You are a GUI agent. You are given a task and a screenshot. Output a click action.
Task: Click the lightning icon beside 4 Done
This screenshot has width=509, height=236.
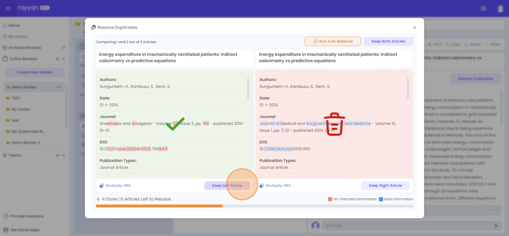tap(98, 199)
